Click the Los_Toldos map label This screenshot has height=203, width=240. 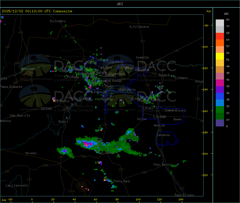[106, 153]
